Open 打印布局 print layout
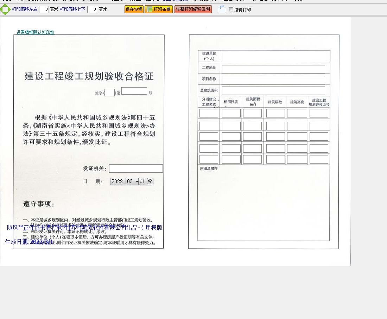This screenshot has width=387, height=319. pyautogui.click(x=159, y=9)
